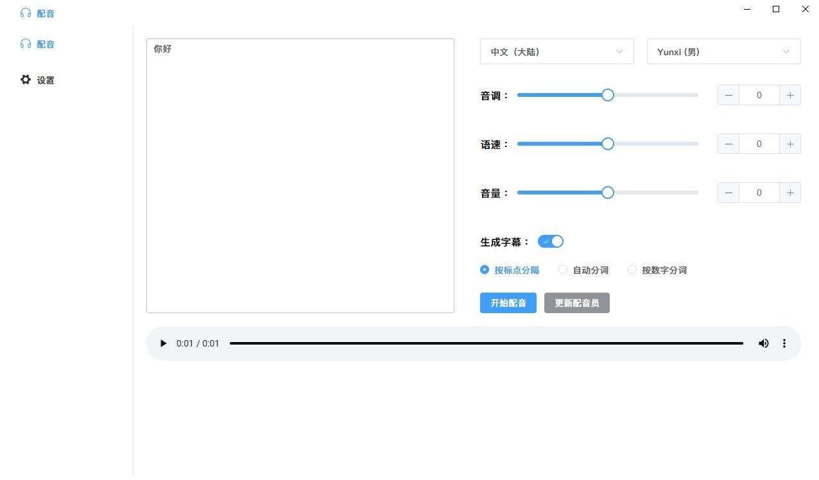Click the 开始配音 button

point(508,302)
